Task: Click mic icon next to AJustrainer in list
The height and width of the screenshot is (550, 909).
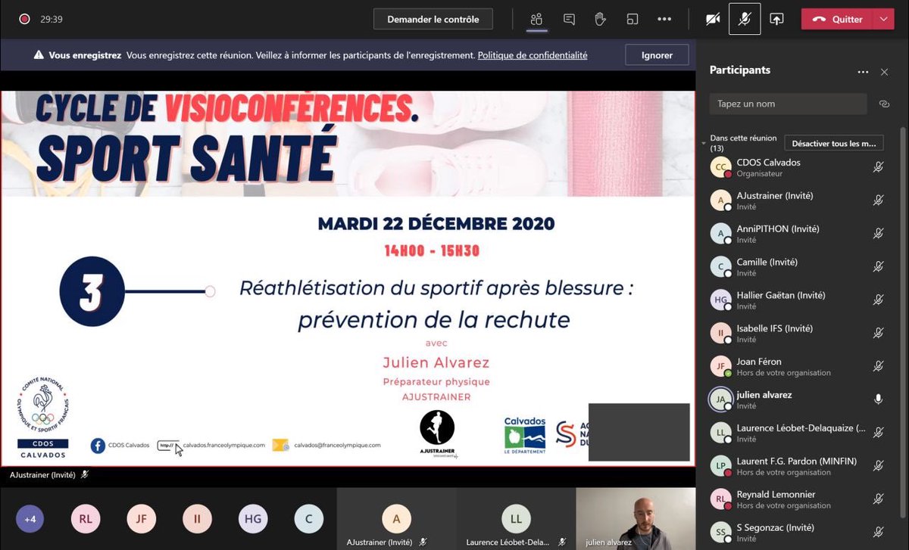Action: click(879, 200)
